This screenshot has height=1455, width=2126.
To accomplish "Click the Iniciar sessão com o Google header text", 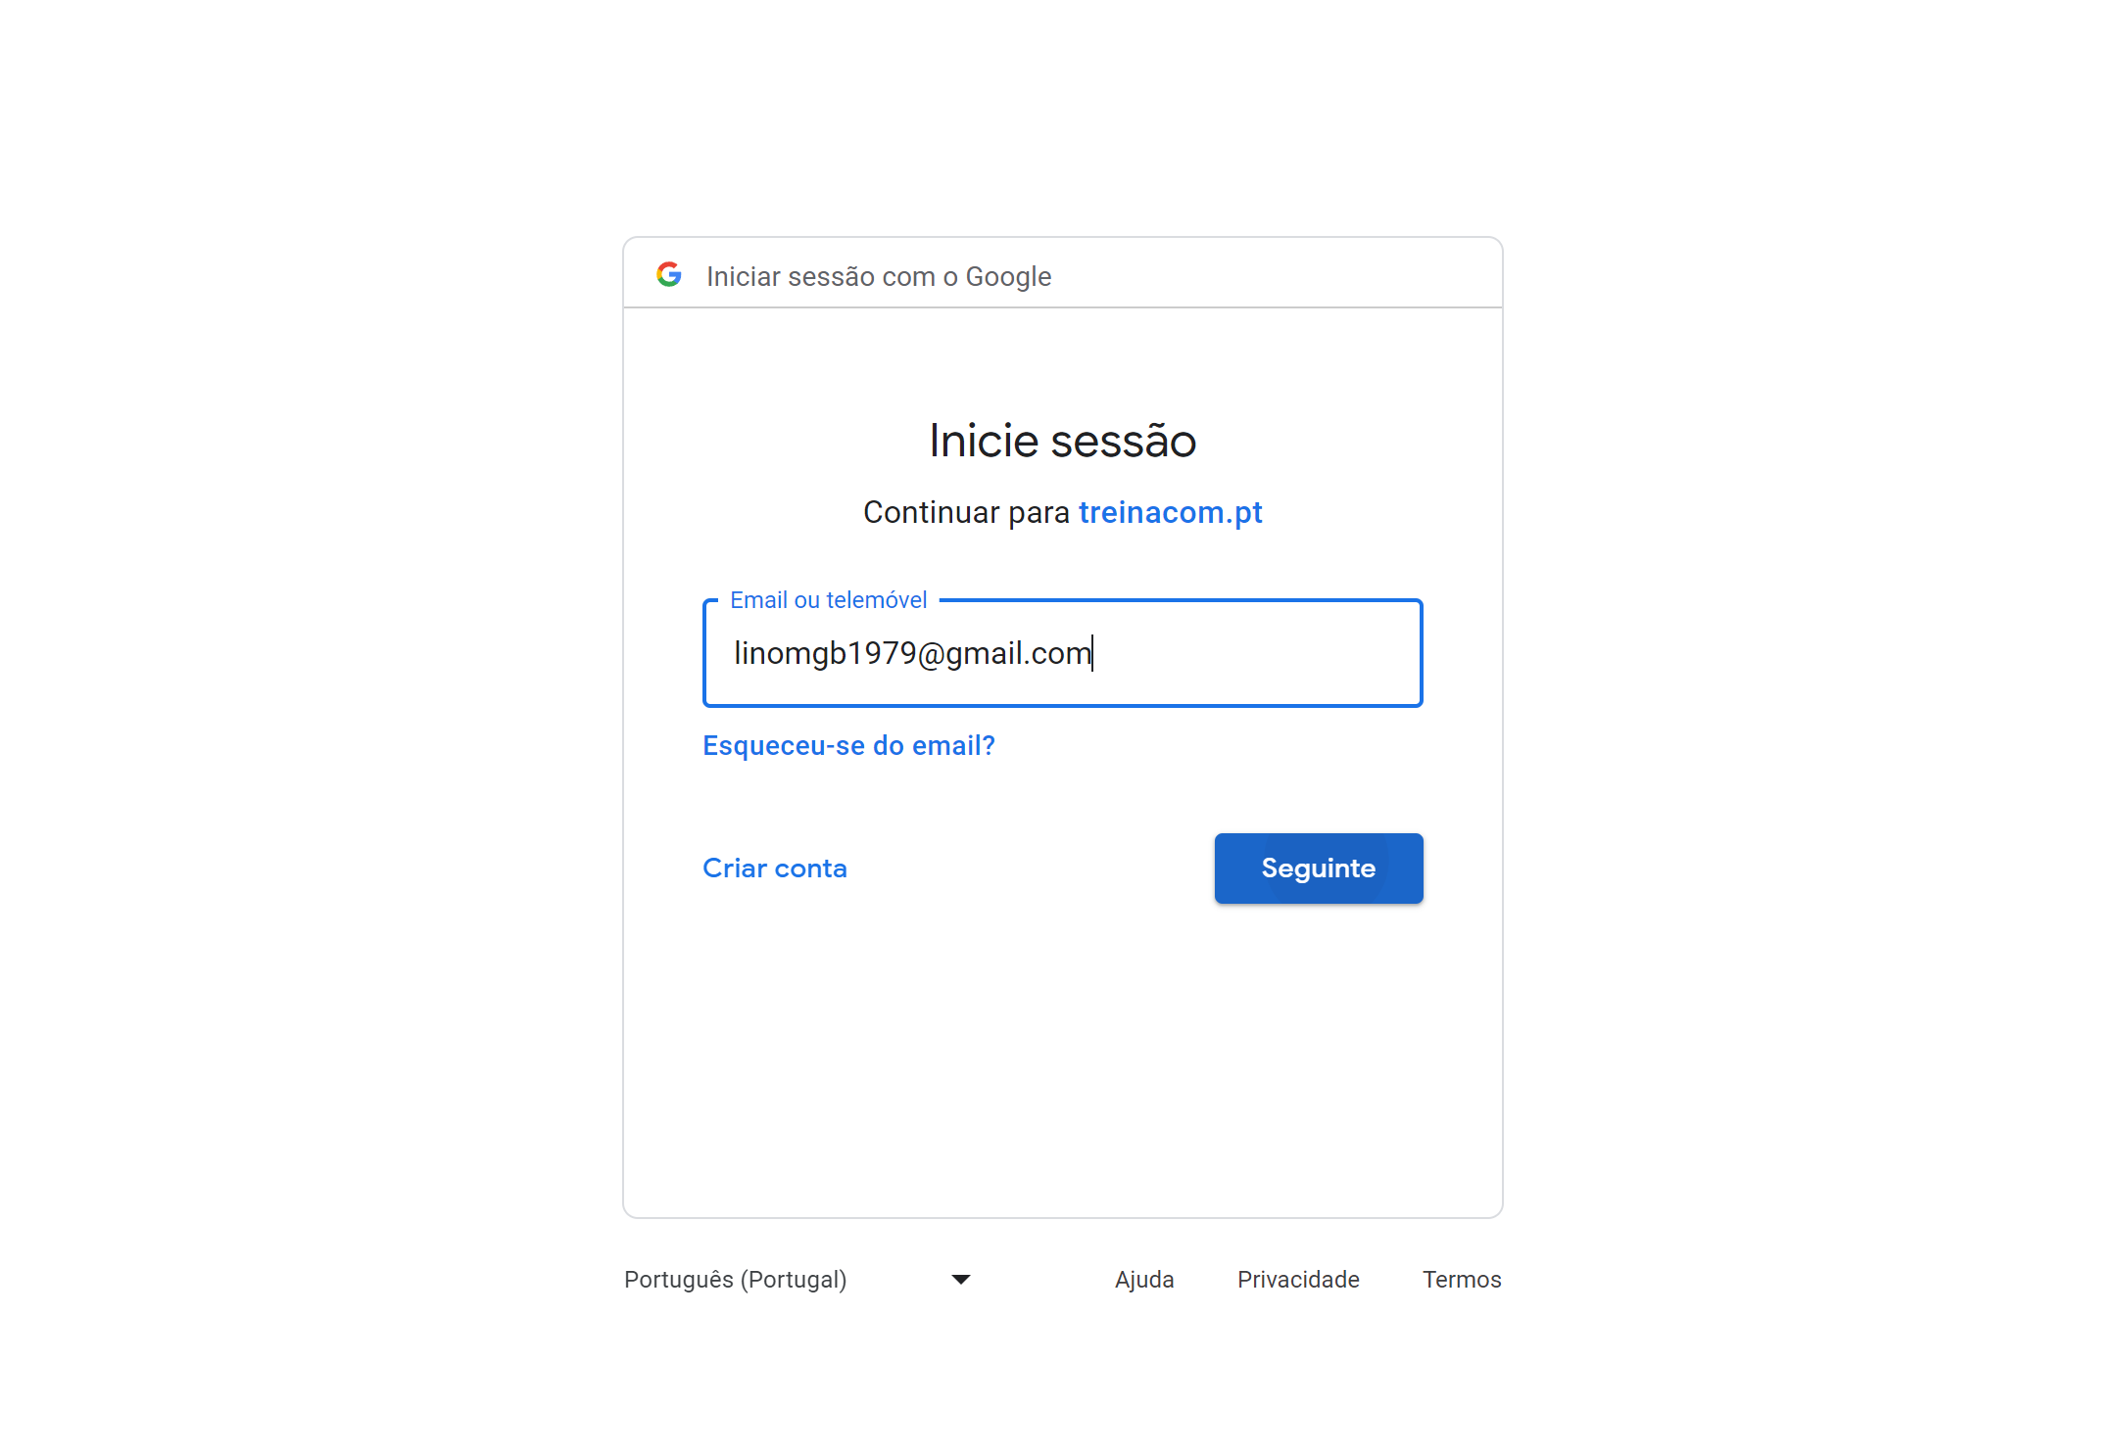I will pos(879,277).
